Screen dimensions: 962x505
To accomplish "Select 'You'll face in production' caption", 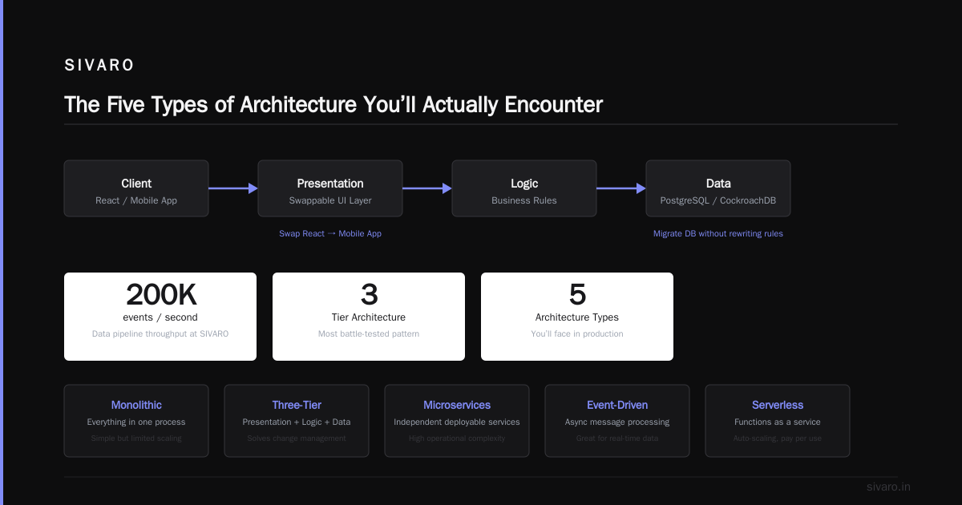I will [577, 333].
